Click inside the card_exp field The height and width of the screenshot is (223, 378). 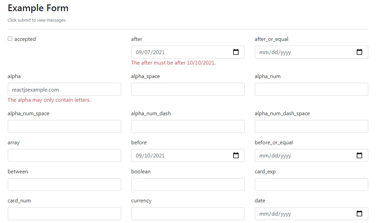tap(311, 184)
